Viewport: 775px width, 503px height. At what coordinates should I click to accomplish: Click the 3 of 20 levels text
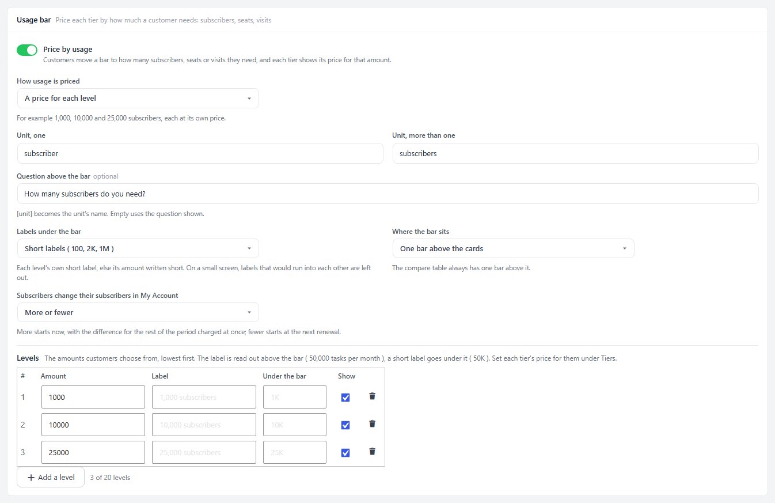pos(110,477)
